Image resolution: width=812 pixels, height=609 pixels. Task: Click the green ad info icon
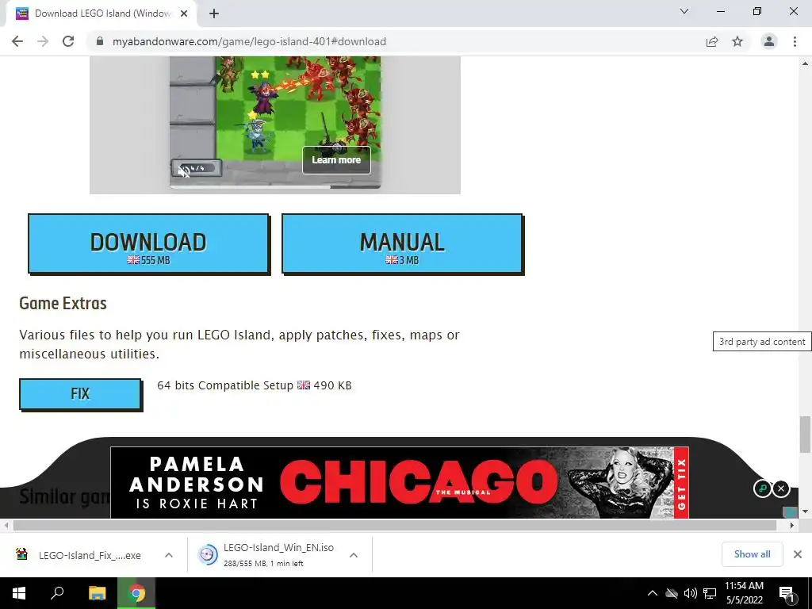[762, 488]
